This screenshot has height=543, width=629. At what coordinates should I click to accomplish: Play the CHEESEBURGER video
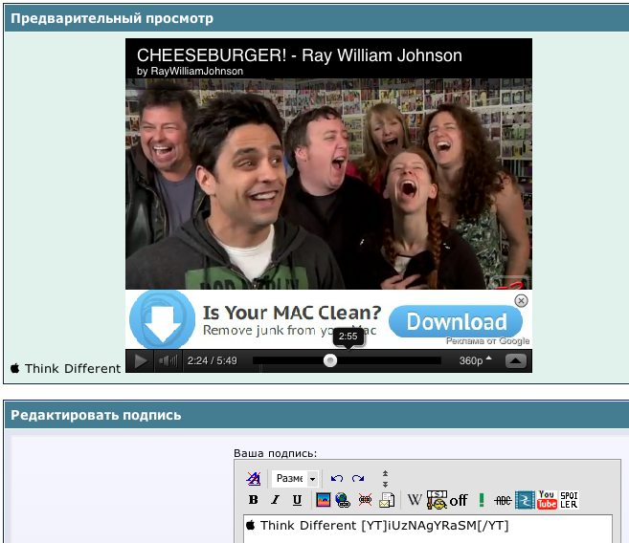coord(140,360)
